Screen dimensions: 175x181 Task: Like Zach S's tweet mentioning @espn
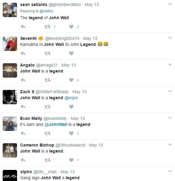pos(71,107)
